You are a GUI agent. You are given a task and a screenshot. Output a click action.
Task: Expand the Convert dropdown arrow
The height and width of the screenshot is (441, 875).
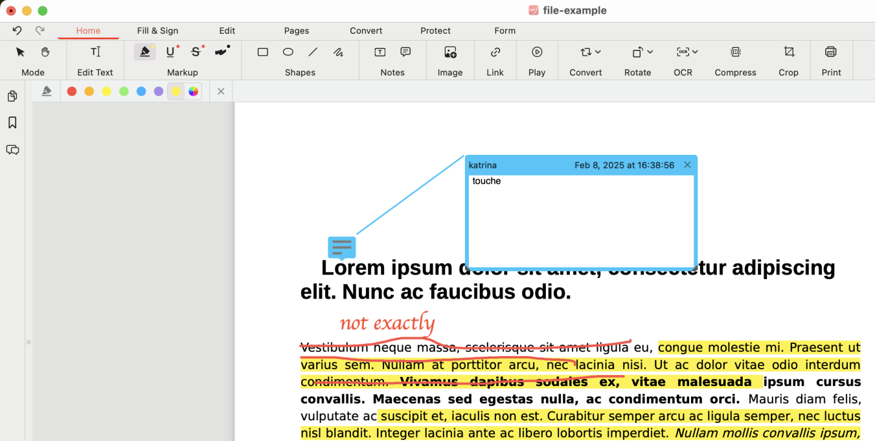pyautogui.click(x=598, y=52)
